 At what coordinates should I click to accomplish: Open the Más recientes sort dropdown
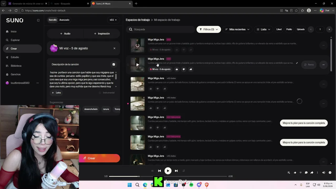pos(237,29)
